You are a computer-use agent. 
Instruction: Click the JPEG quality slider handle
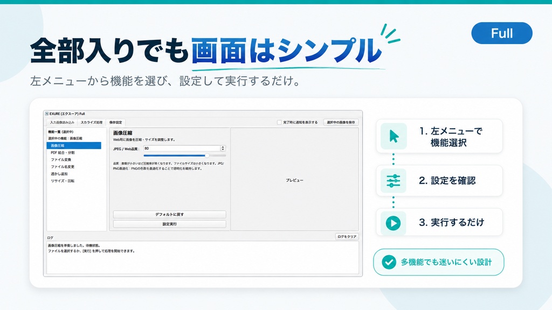[x=207, y=156]
